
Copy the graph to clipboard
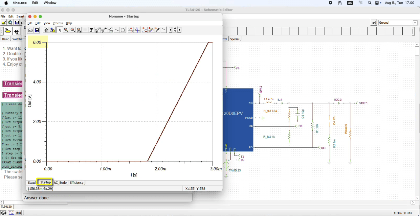tap(46, 30)
